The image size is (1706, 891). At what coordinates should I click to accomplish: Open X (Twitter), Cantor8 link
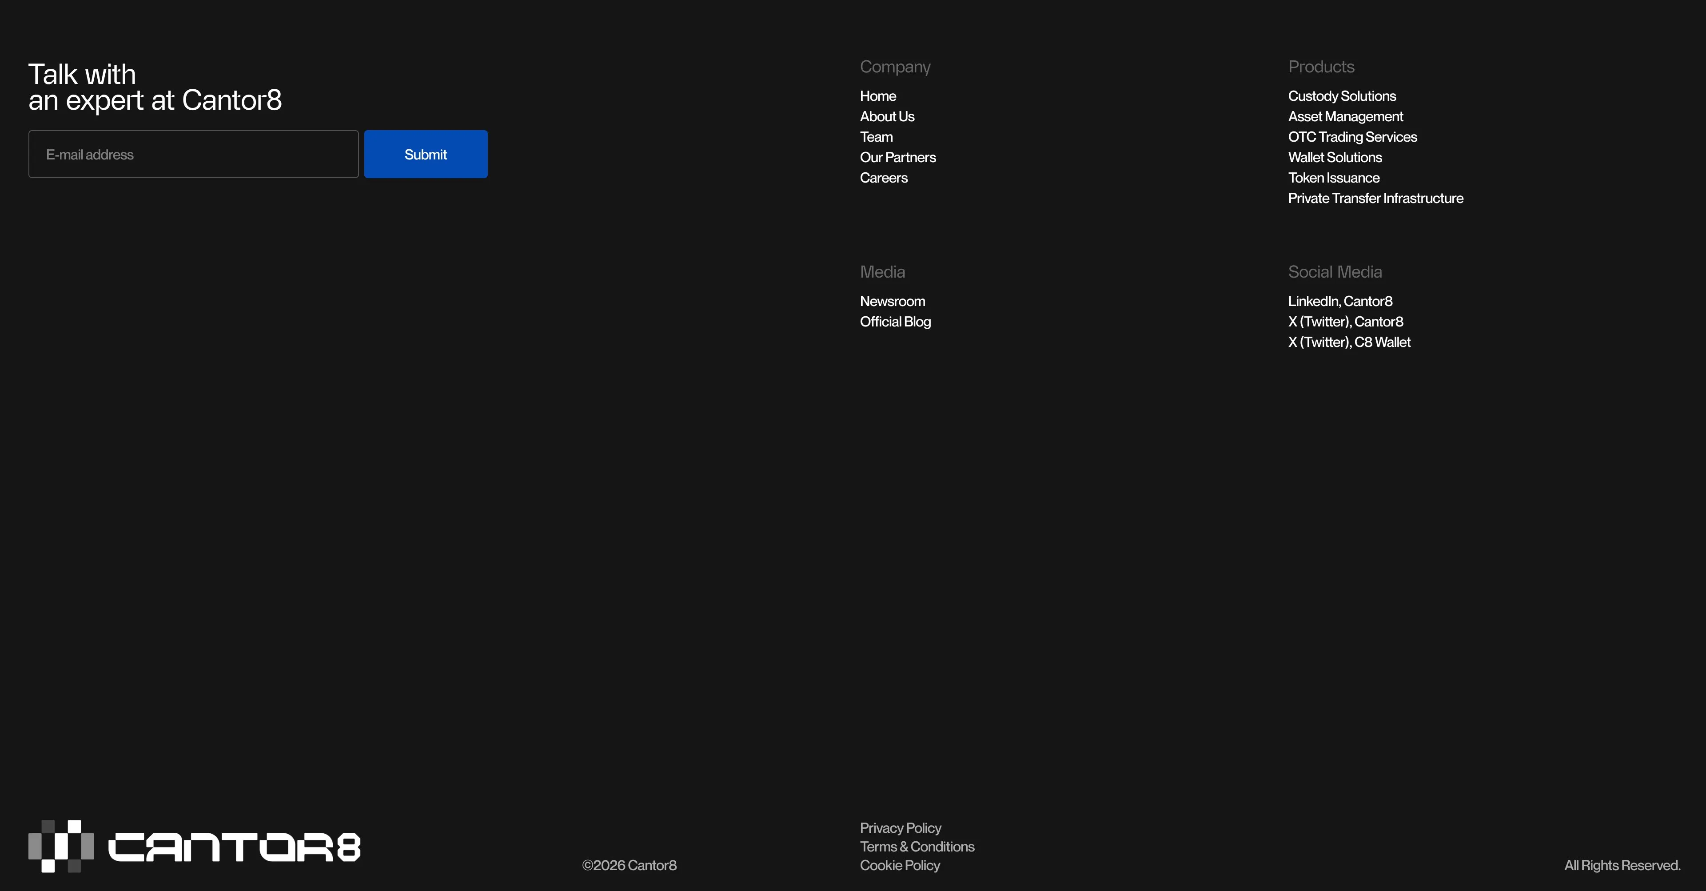[1345, 322]
